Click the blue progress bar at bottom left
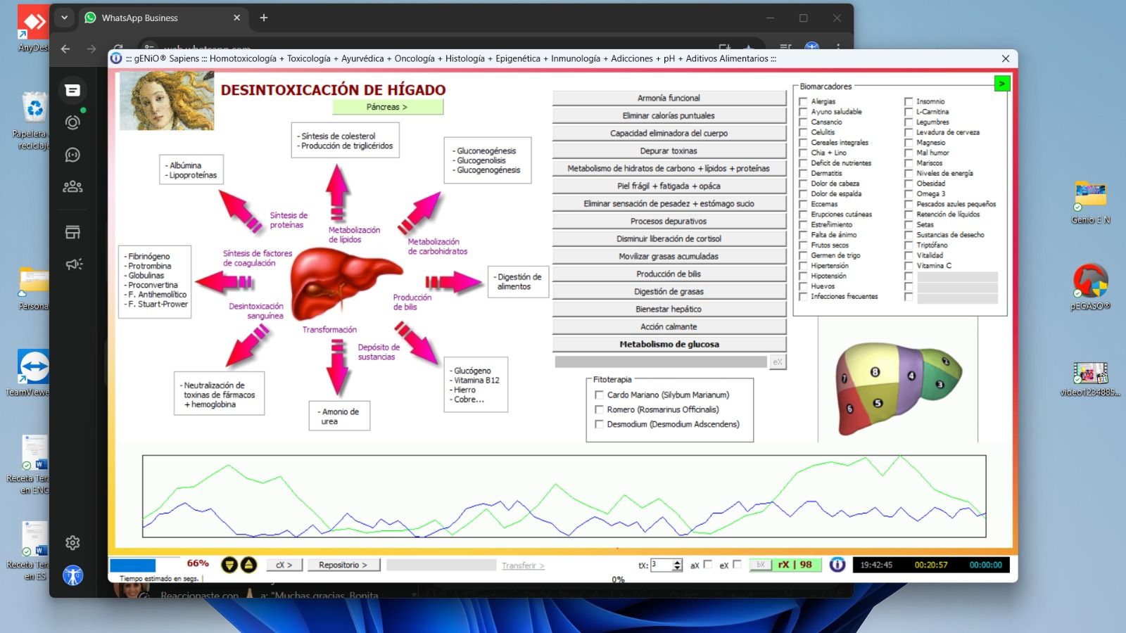The width and height of the screenshot is (1126, 633). [x=132, y=565]
